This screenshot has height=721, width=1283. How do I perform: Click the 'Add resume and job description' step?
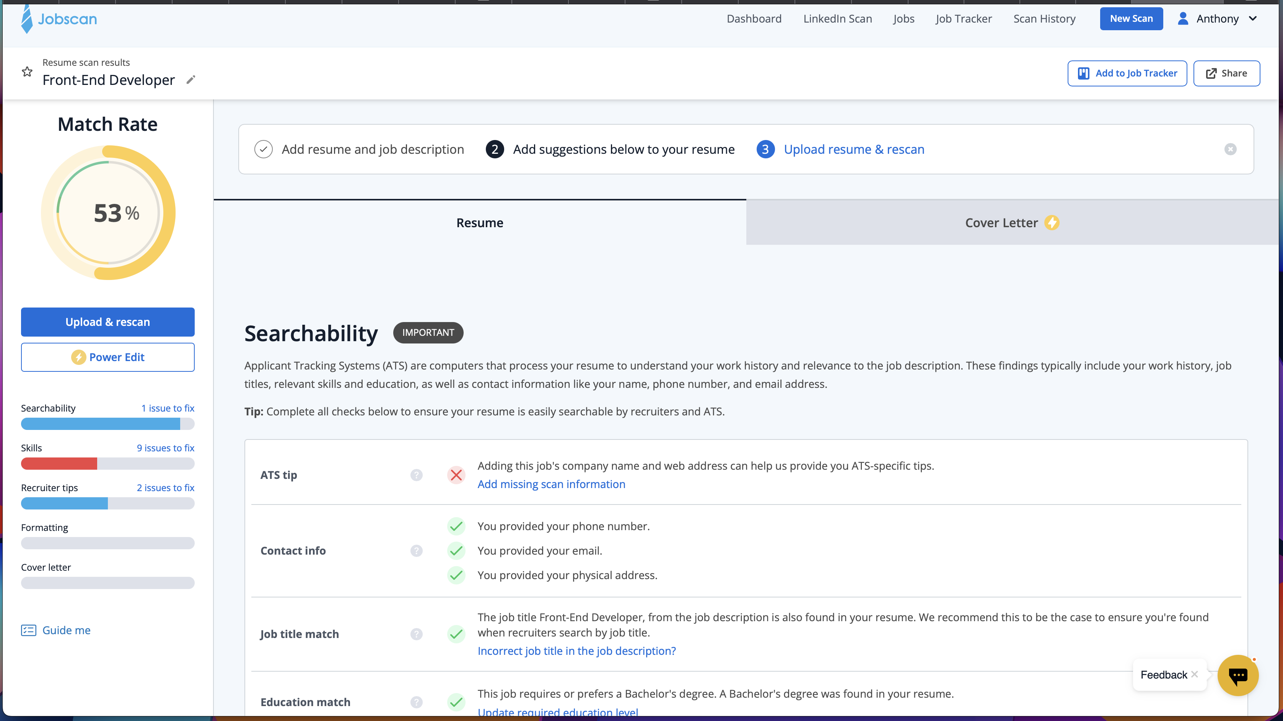point(373,150)
